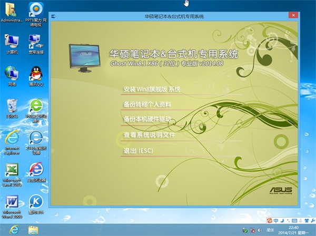Launch Internet Explorer from the taskbar

[14, 230]
